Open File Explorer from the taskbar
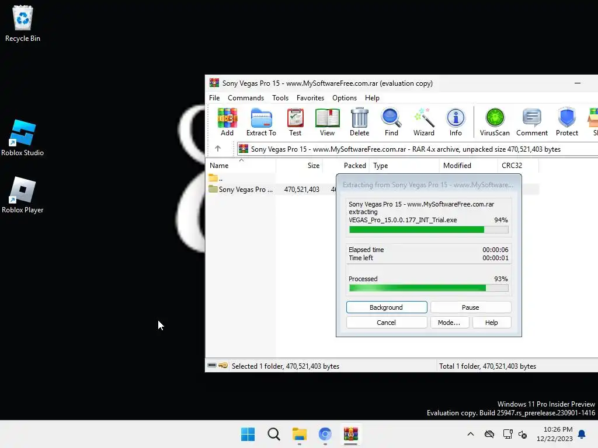 (300, 434)
